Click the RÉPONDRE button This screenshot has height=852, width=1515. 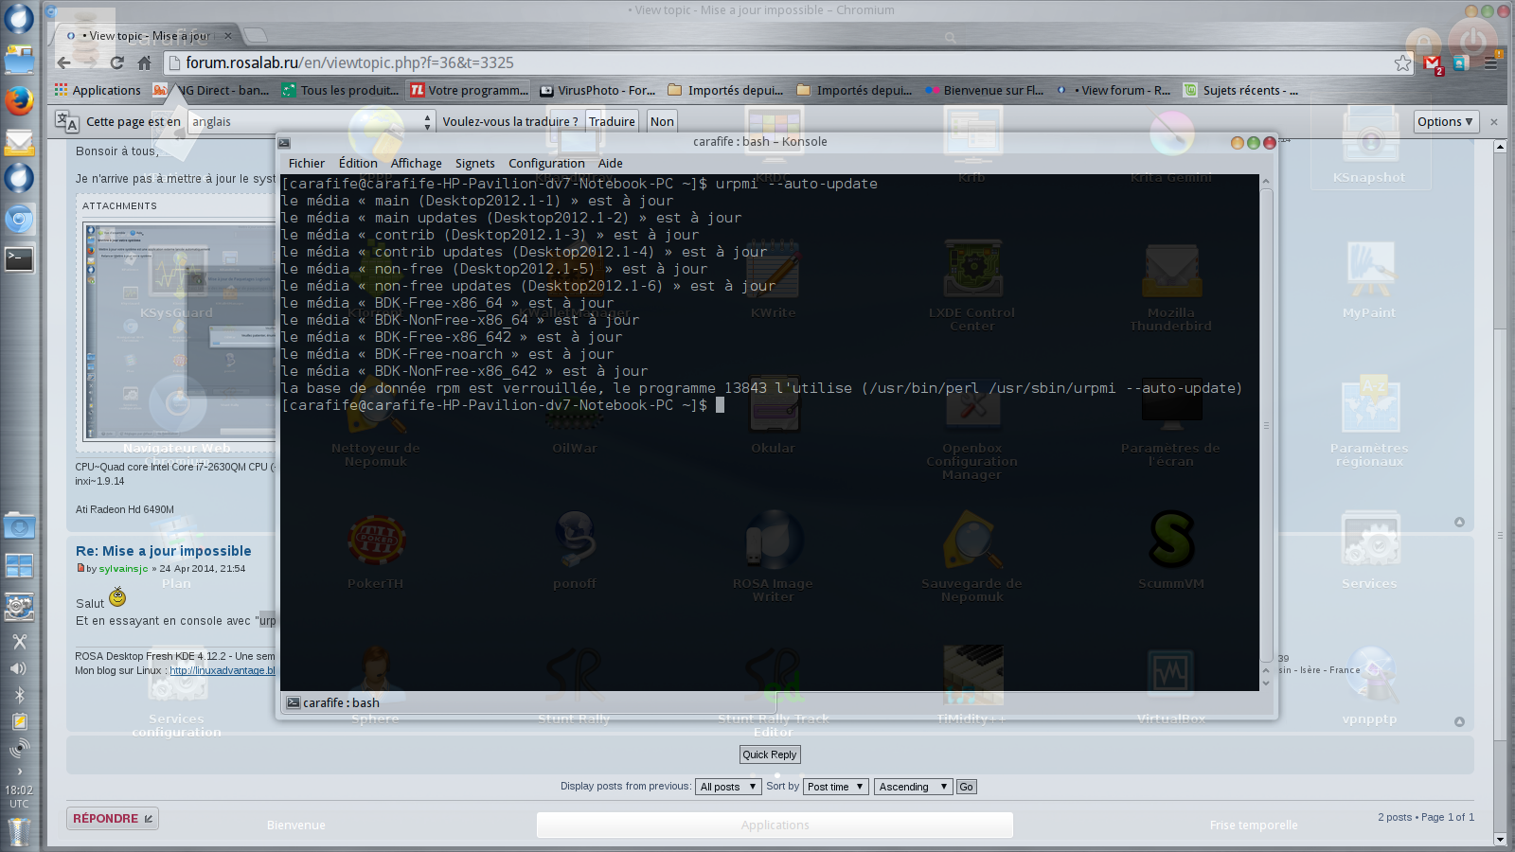point(113,818)
